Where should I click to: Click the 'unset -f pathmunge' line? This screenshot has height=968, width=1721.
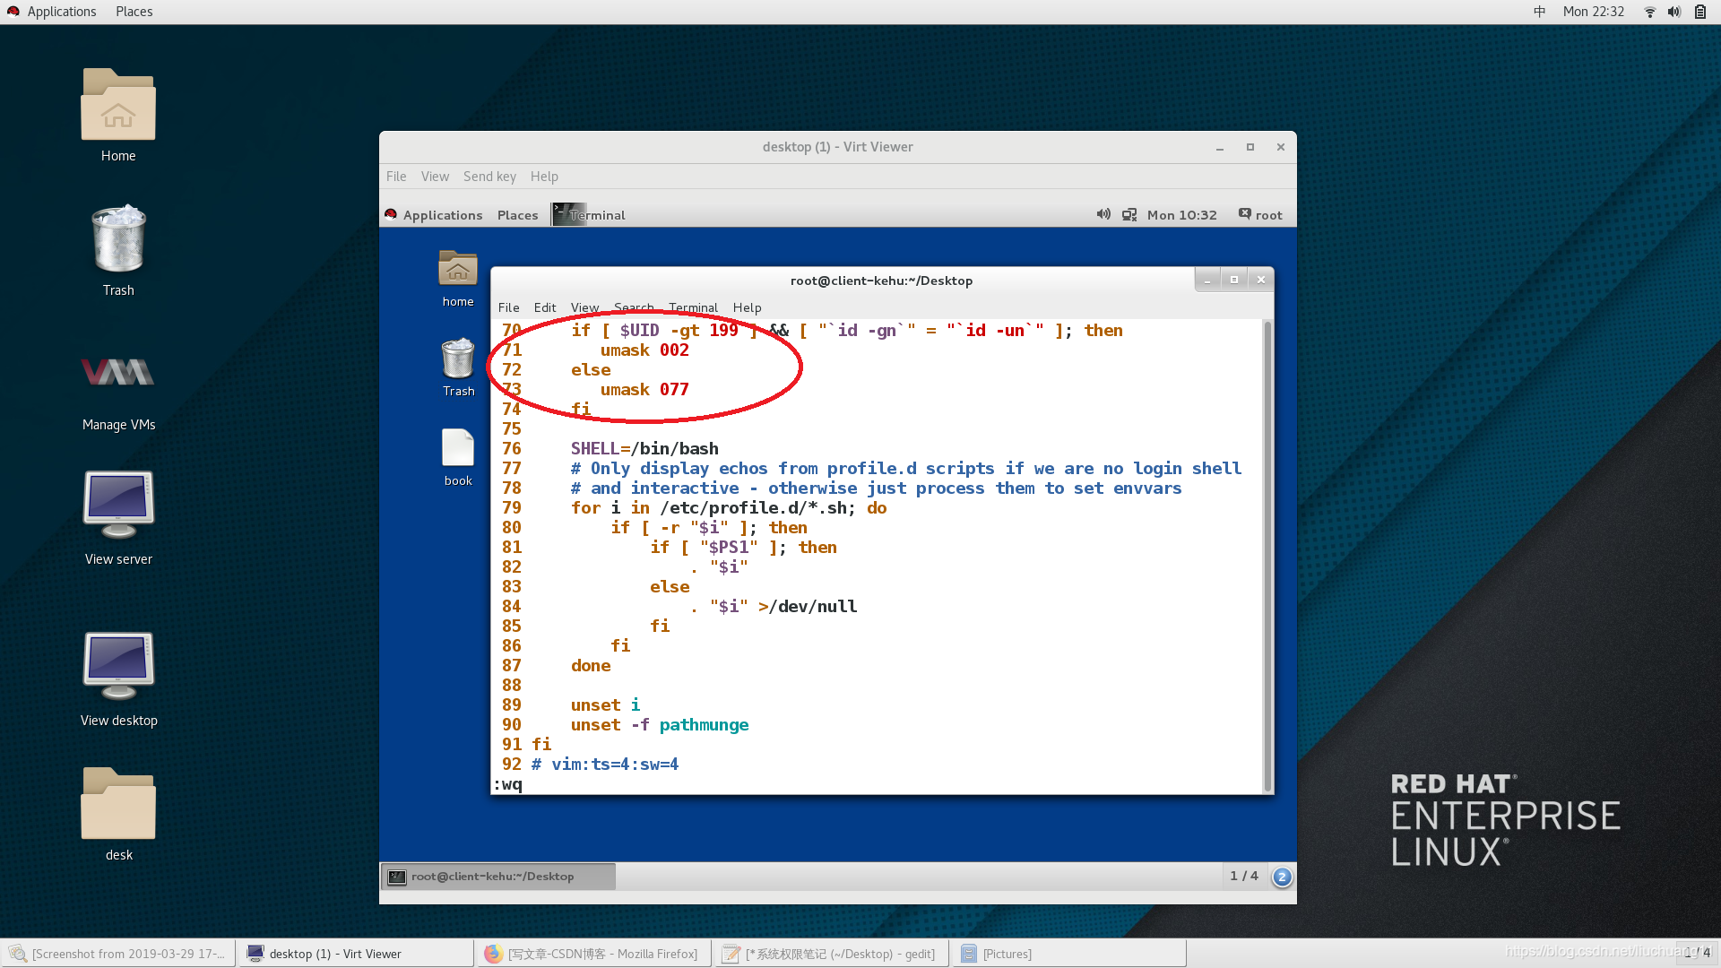[660, 725]
